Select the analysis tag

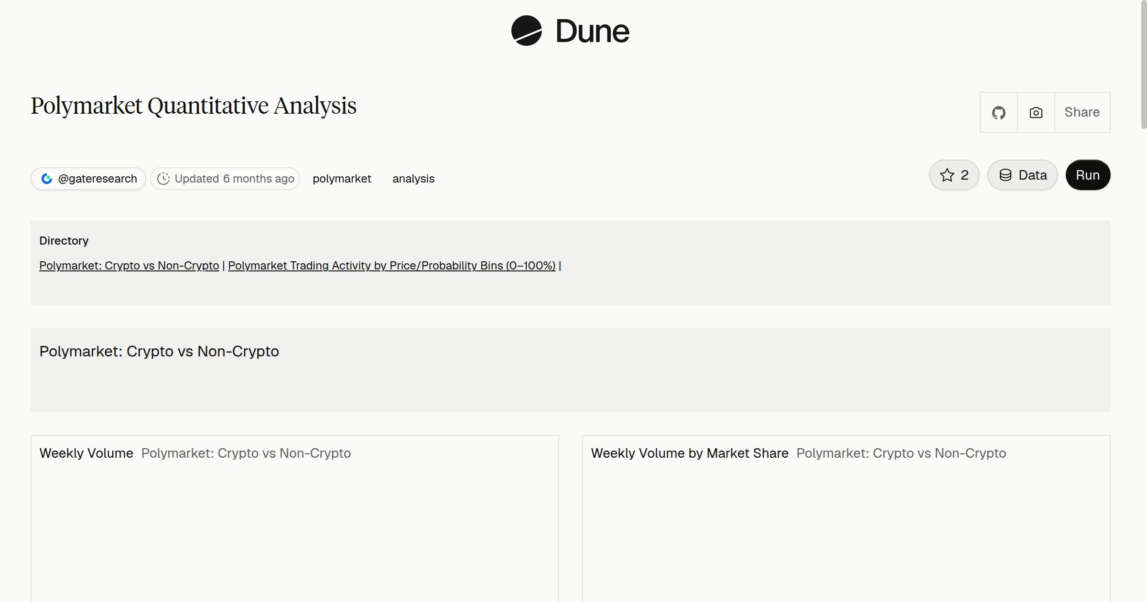413,179
